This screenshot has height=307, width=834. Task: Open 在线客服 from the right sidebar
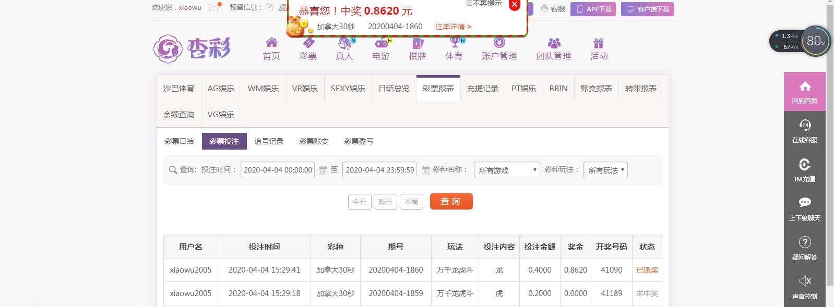[x=805, y=131]
